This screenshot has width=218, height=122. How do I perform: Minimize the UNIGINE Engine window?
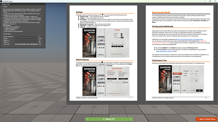coord(205,1)
